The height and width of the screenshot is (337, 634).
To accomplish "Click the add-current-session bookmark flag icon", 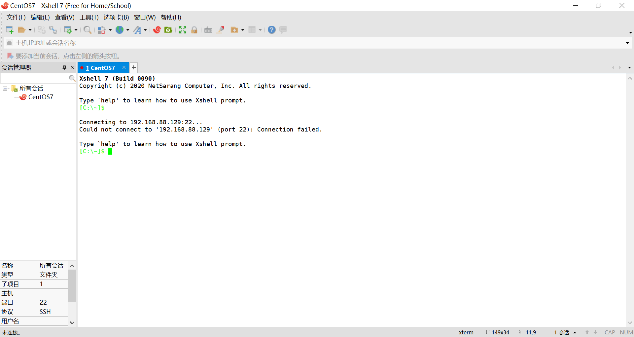I will (10, 56).
